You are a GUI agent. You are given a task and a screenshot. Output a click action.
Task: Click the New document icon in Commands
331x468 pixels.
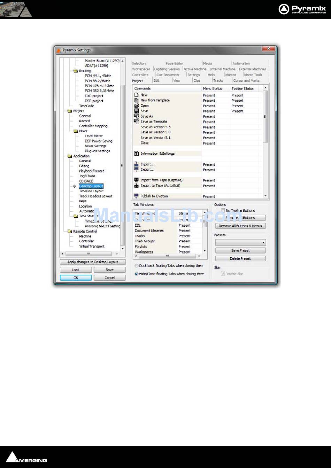[136, 95]
